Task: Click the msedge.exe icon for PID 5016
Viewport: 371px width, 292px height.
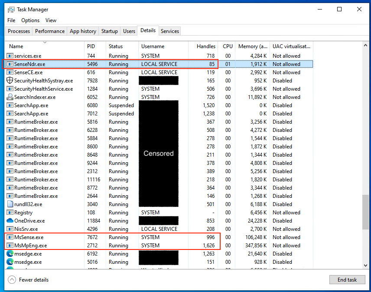Action: tap(10, 262)
